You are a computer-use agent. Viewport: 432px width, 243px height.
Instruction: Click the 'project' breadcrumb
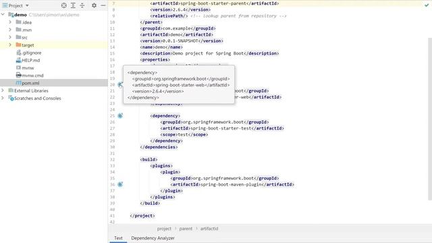164,229
